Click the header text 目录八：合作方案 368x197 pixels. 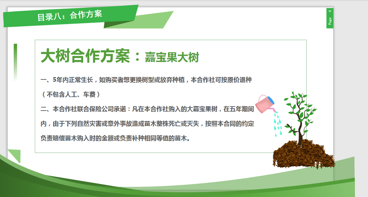click(70, 16)
